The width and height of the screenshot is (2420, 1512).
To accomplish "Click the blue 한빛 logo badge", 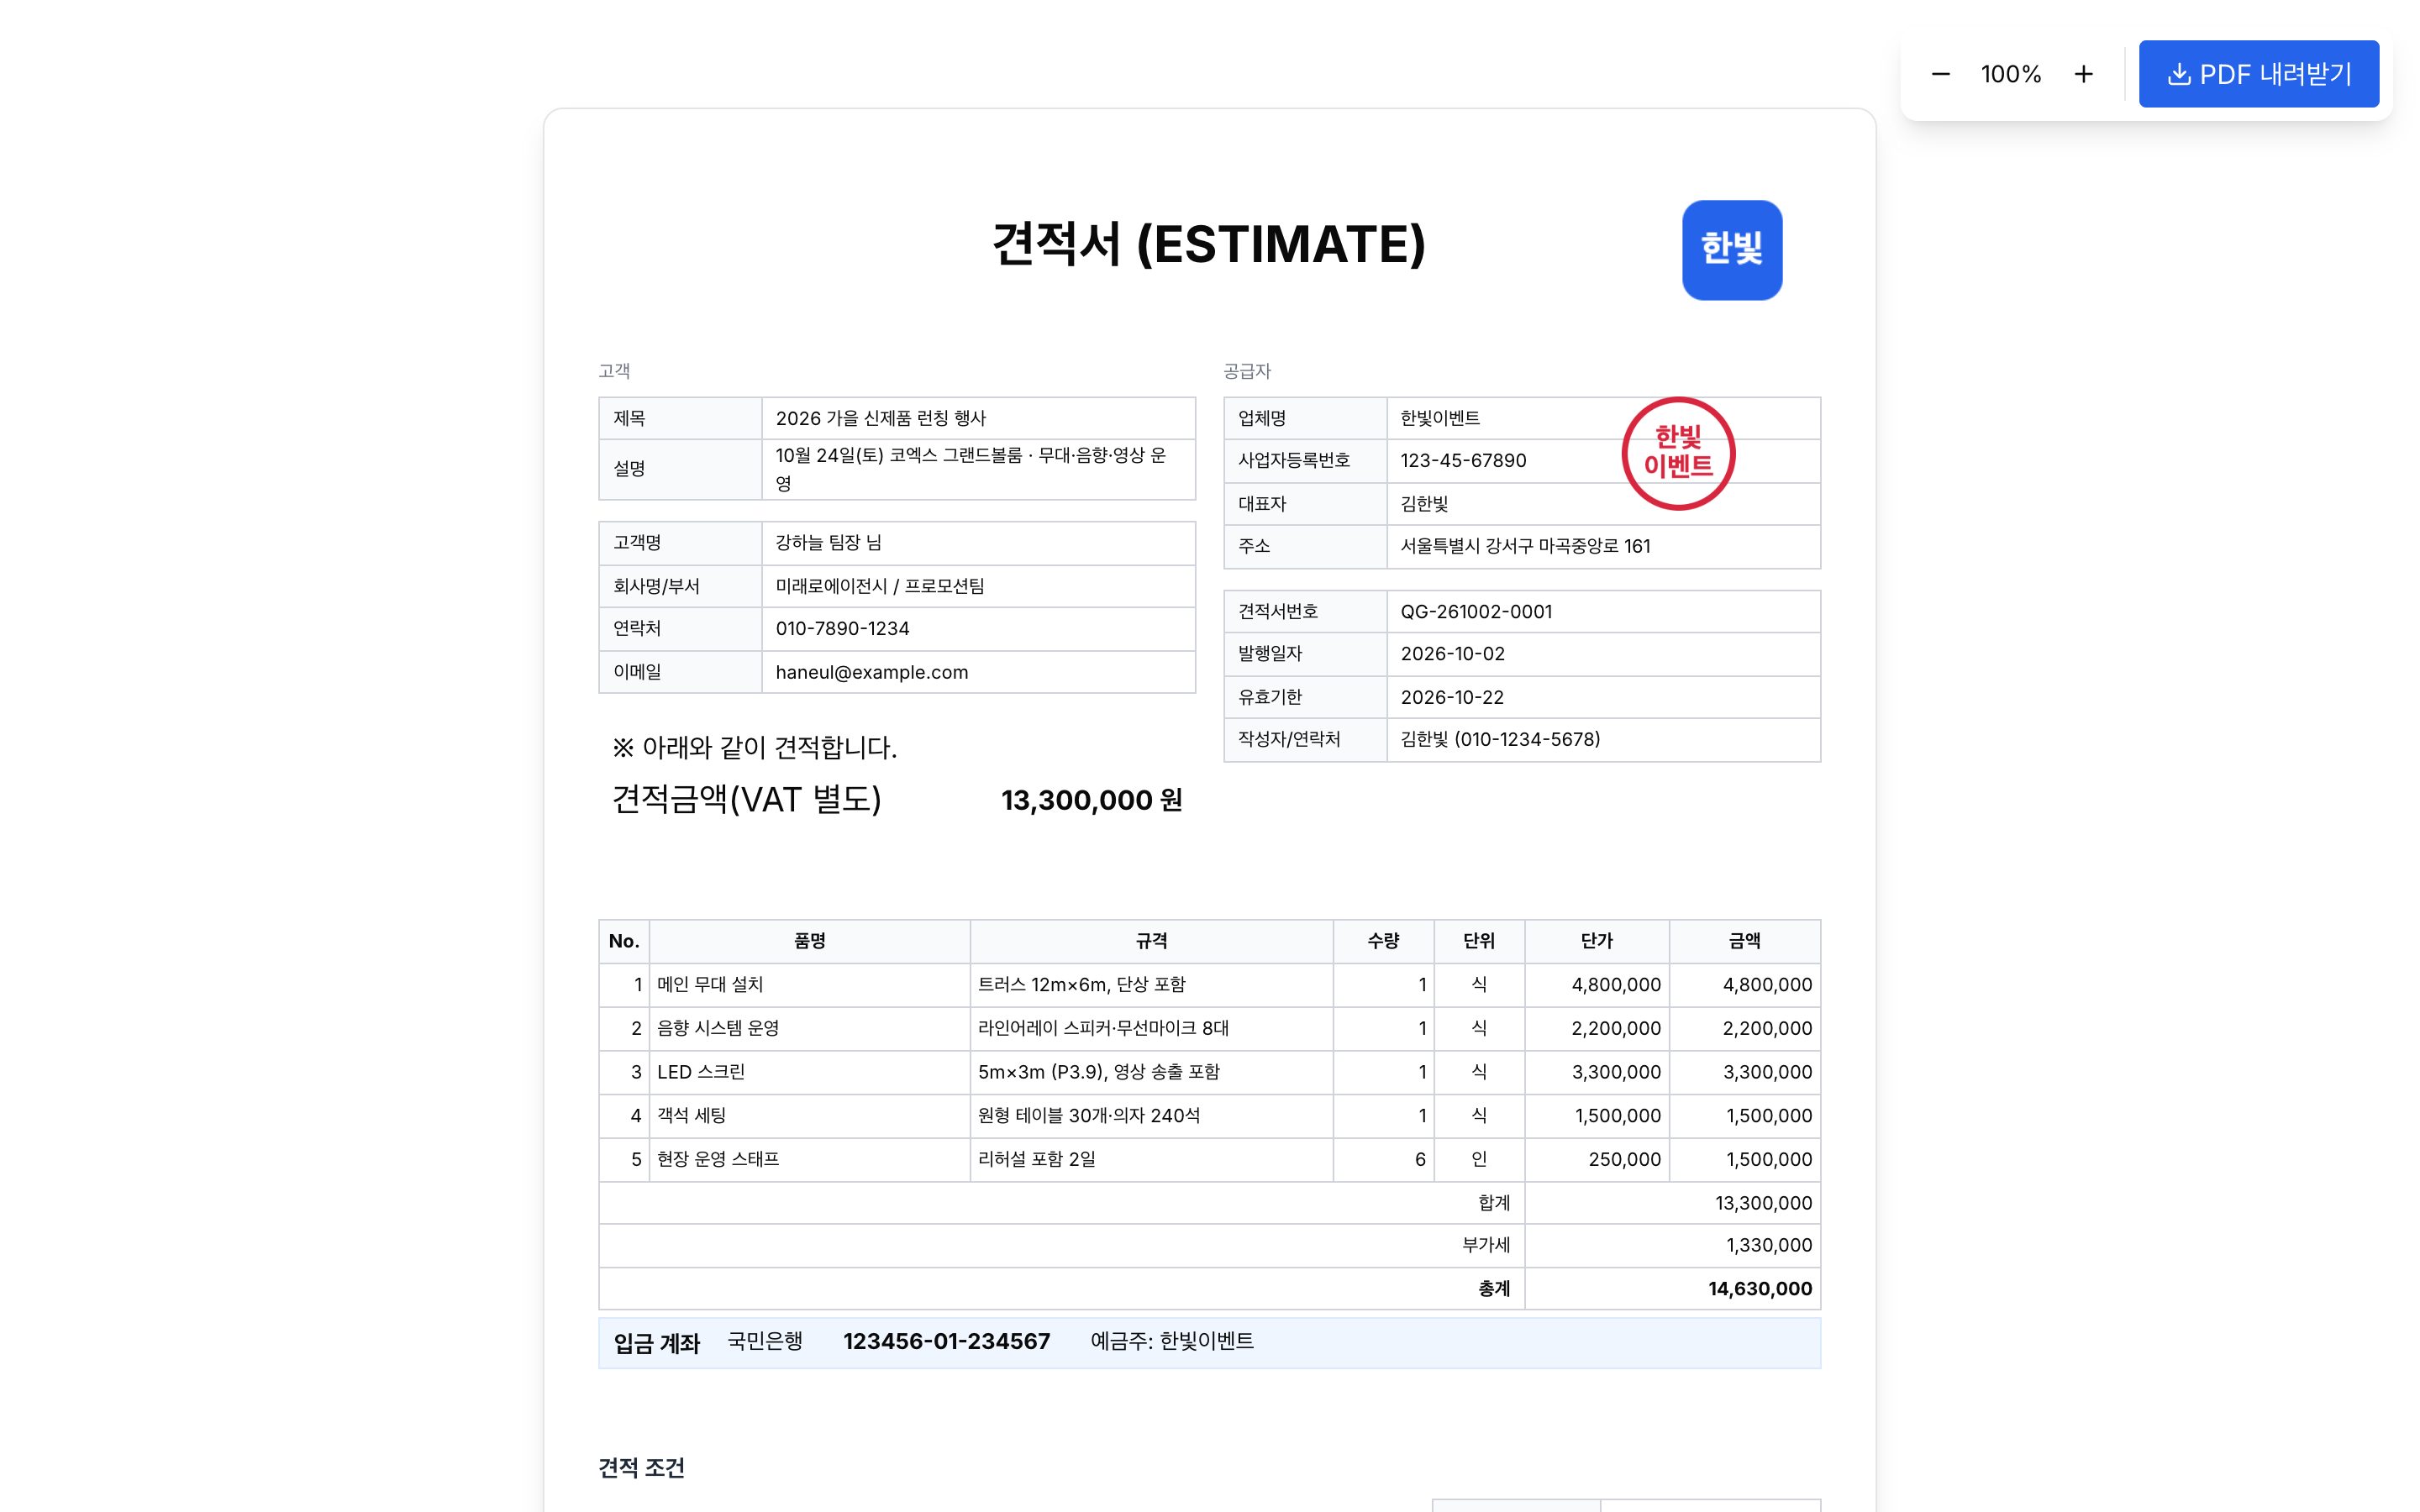I will coord(1732,250).
